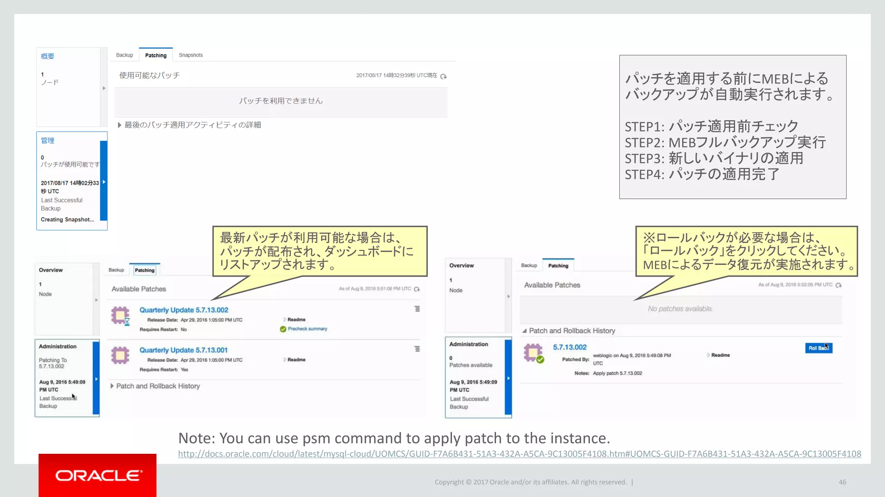The image size is (885, 497).
Task: Select Patching tab in bottom-left screenshot
Action: pyautogui.click(x=145, y=270)
